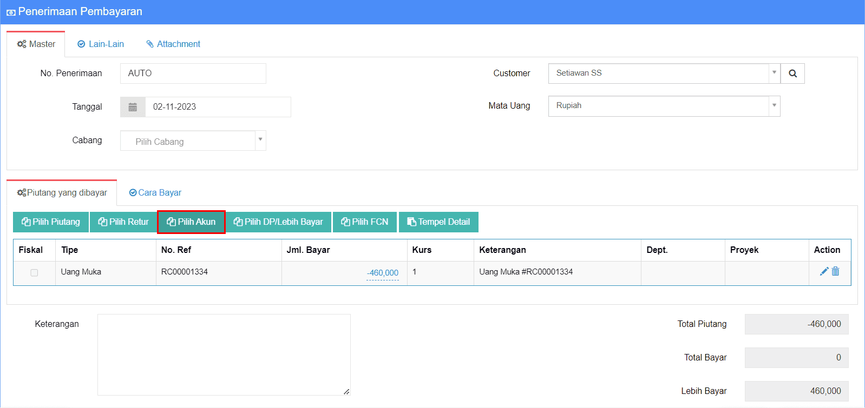The image size is (865, 408).
Task: Click the Uang Muka #RC00001334 description cell
Action: tap(557, 272)
